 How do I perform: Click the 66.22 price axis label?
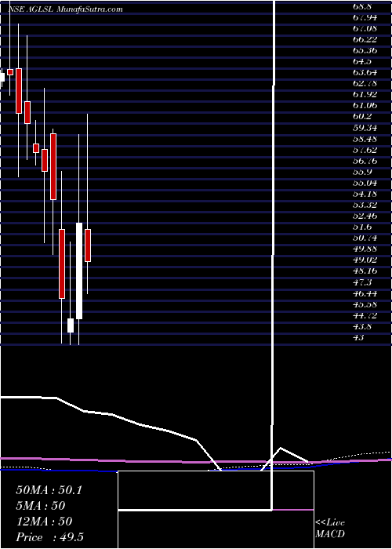pos(365,39)
